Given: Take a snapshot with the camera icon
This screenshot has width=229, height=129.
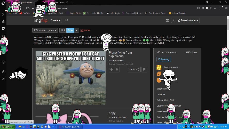Looking at the screenshot, I should [203, 8].
